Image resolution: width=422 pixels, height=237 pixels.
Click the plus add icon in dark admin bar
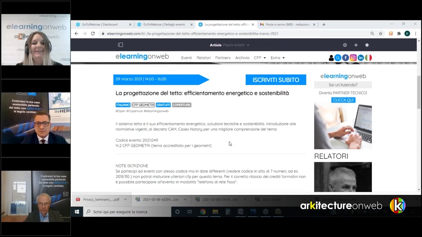pos(356,45)
